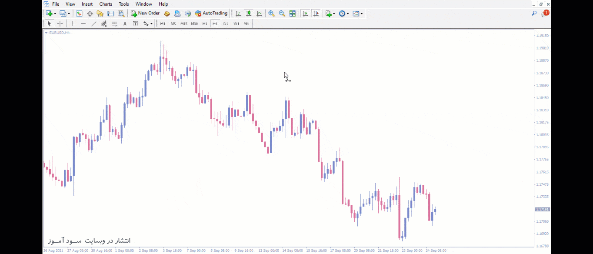Open the View menu
This screenshot has height=254, width=593.
[x=70, y=4]
